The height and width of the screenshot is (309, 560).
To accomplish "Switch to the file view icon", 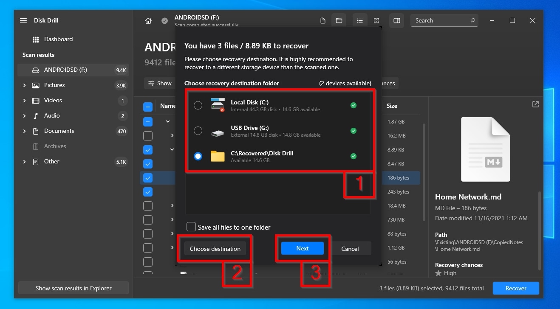I will 323,20.
